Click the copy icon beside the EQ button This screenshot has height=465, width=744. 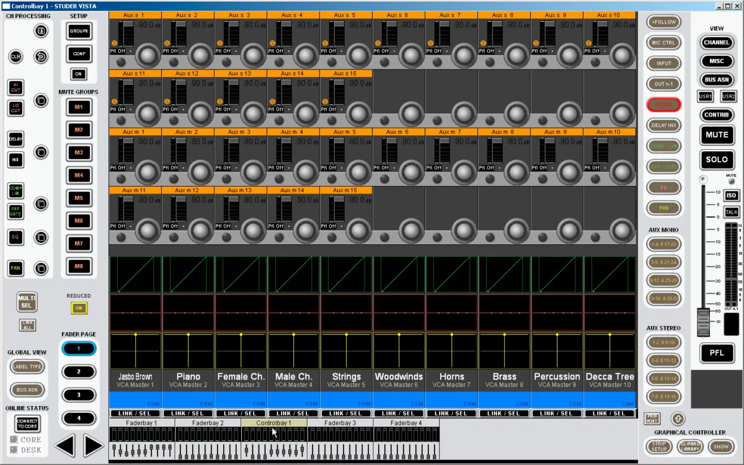click(x=41, y=237)
